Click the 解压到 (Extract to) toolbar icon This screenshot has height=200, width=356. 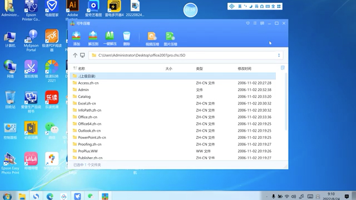[x=93, y=38]
